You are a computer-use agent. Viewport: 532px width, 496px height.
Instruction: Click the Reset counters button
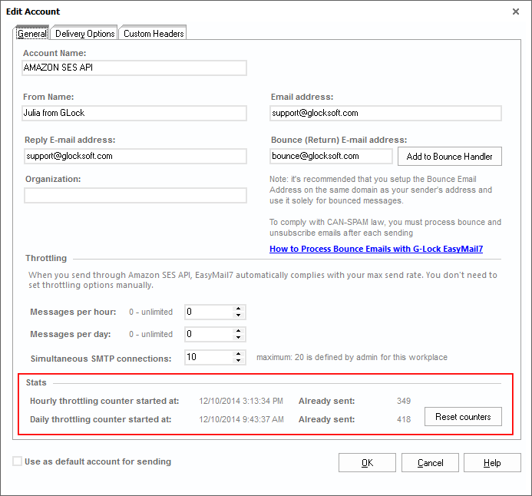[463, 417]
